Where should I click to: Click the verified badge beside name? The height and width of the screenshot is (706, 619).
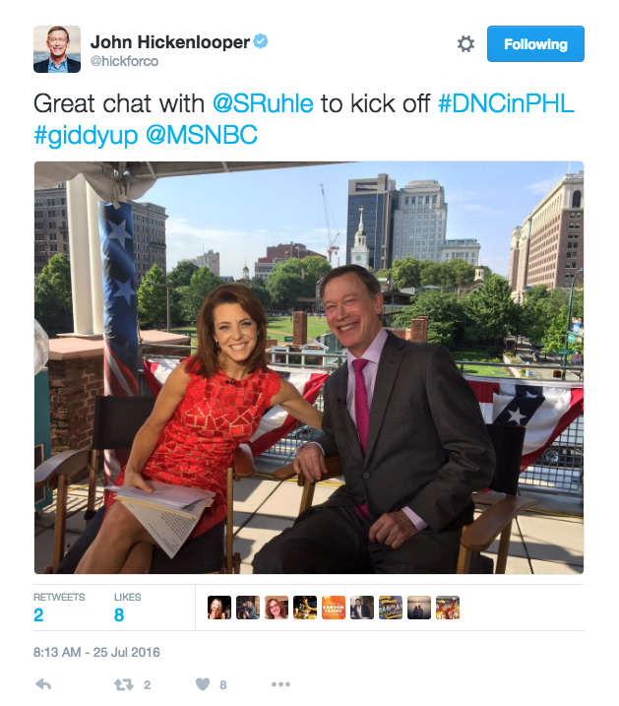[x=261, y=41]
